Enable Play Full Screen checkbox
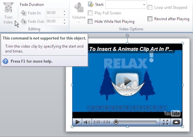The height and width of the screenshot is (137, 193). (90, 13)
